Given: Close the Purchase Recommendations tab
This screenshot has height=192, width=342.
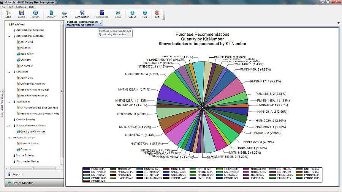Looking at the screenshot, I should [x=101, y=23].
